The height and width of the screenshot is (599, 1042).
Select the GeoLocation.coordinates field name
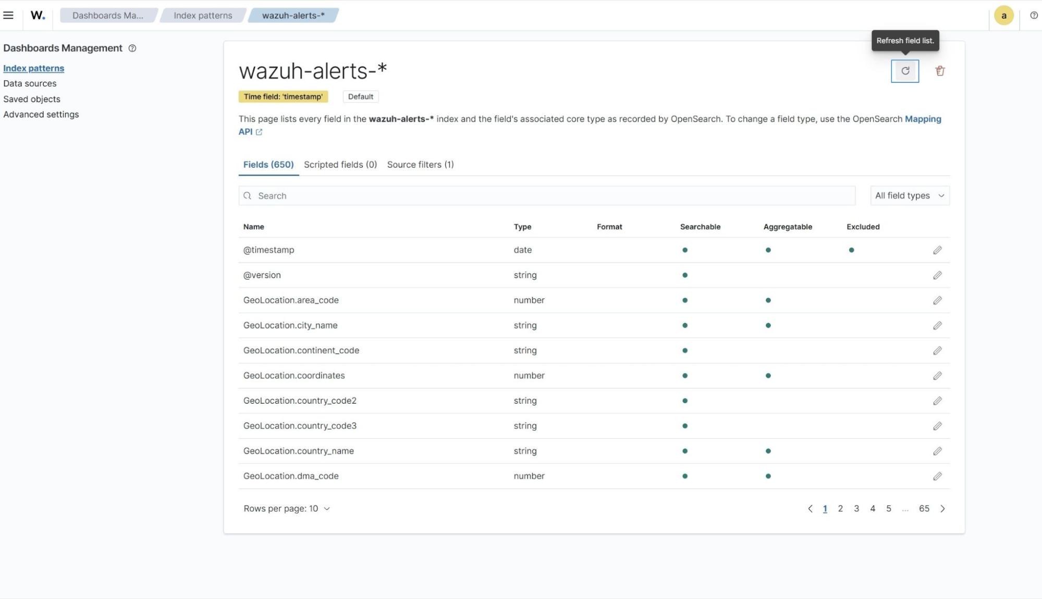point(294,376)
